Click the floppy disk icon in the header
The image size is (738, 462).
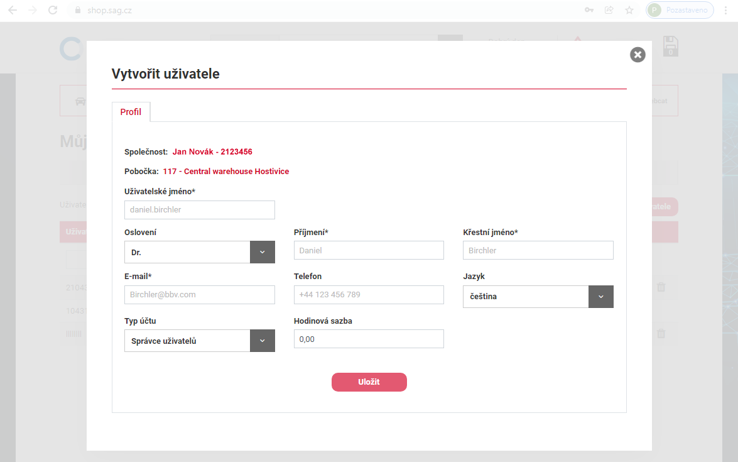click(670, 47)
